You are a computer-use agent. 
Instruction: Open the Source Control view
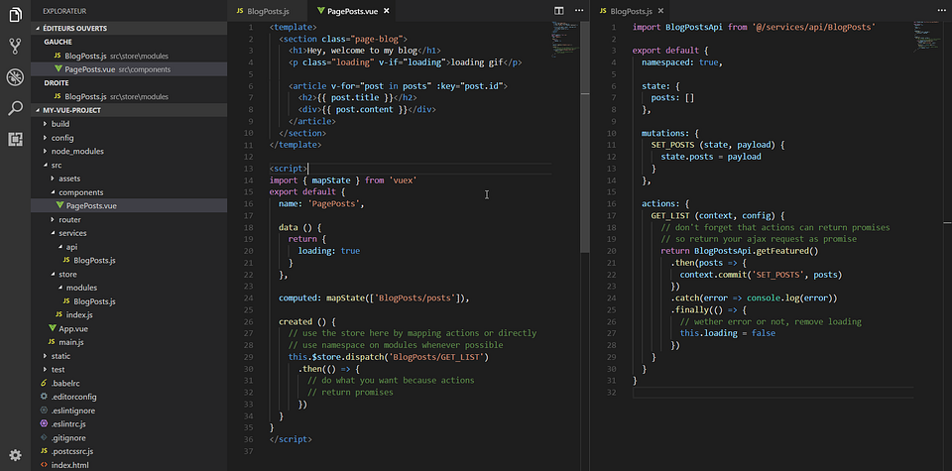coord(15,46)
